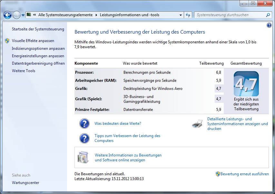
Task: Click the 'Prozessor:' row label
Action: 84,72
